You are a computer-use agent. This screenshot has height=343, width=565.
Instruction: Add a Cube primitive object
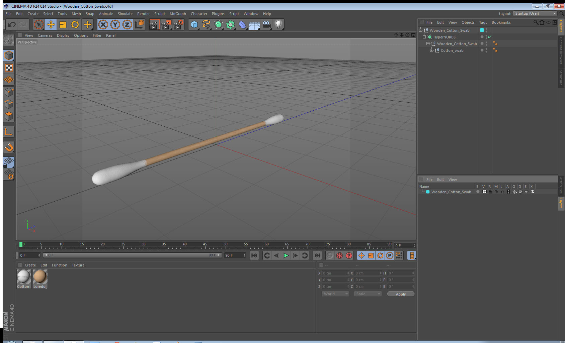click(x=194, y=24)
